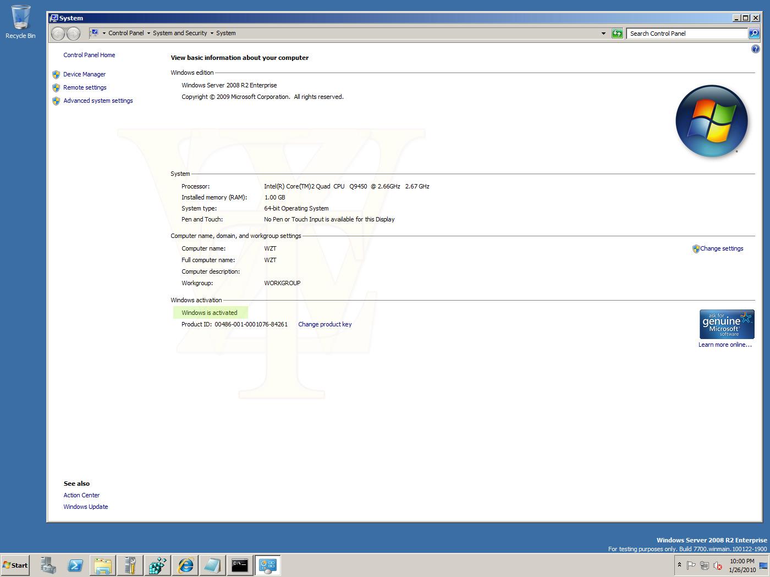Image resolution: width=770 pixels, height=577 pixels.
Task: Click the Start button
Action: pos(15,565)
